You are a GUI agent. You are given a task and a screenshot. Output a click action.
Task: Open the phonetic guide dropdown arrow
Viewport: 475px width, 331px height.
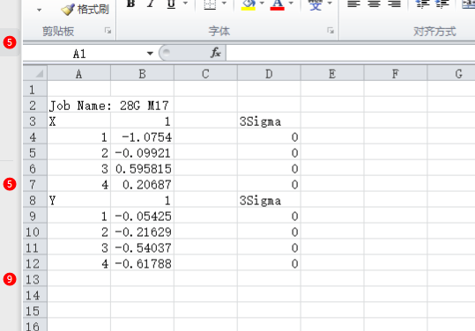(x=330, y=4)
